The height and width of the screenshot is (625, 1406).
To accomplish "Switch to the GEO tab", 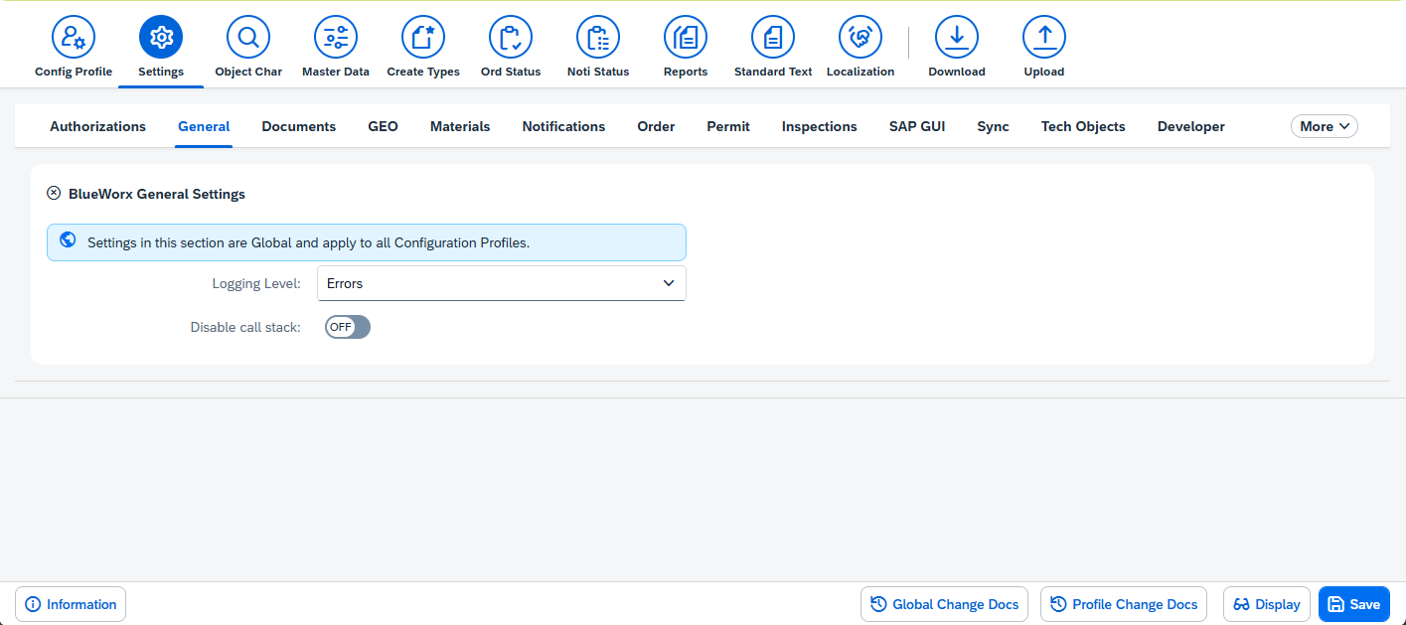I will point(384,126).
